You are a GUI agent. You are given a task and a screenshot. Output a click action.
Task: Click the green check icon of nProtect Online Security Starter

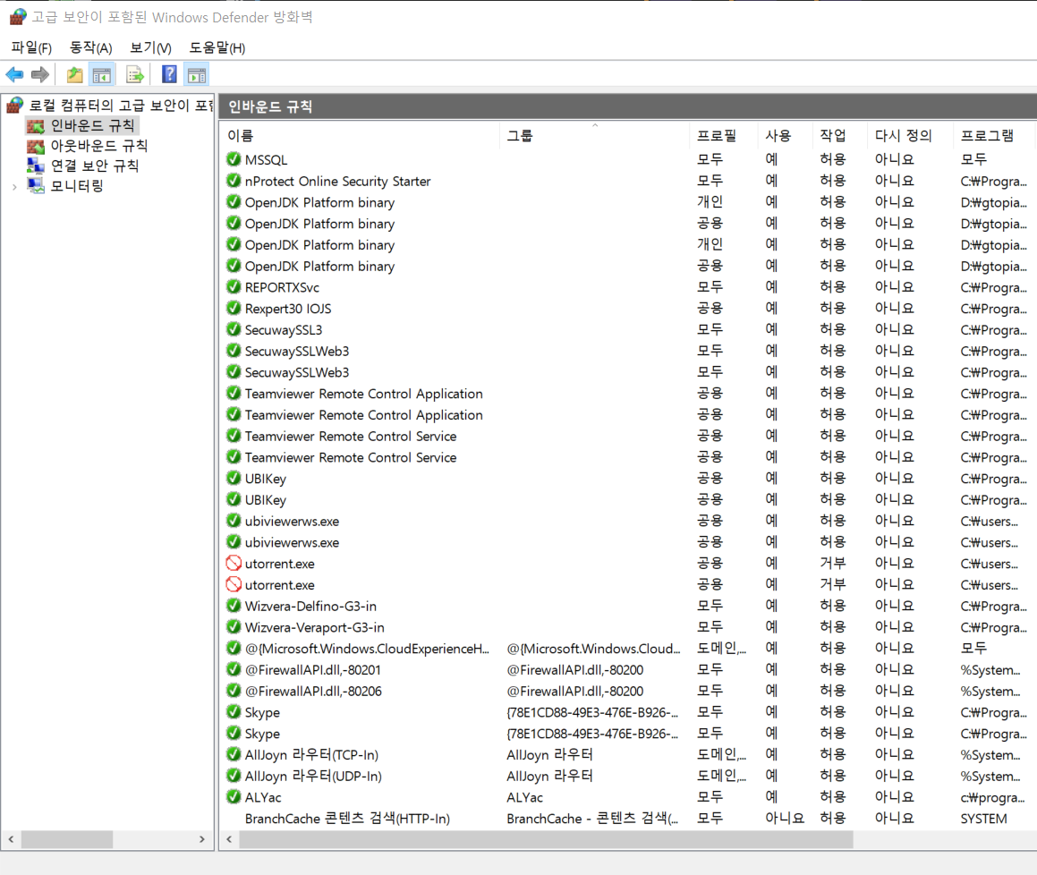234,181
